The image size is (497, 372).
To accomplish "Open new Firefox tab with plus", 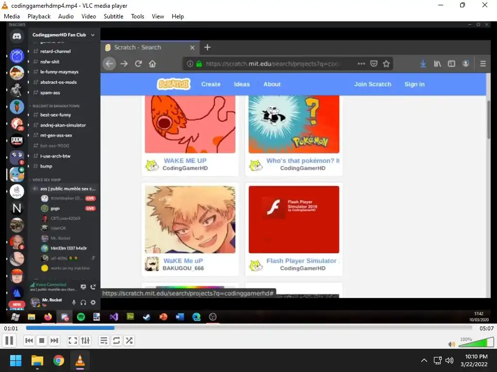I will tap(207, 47).
